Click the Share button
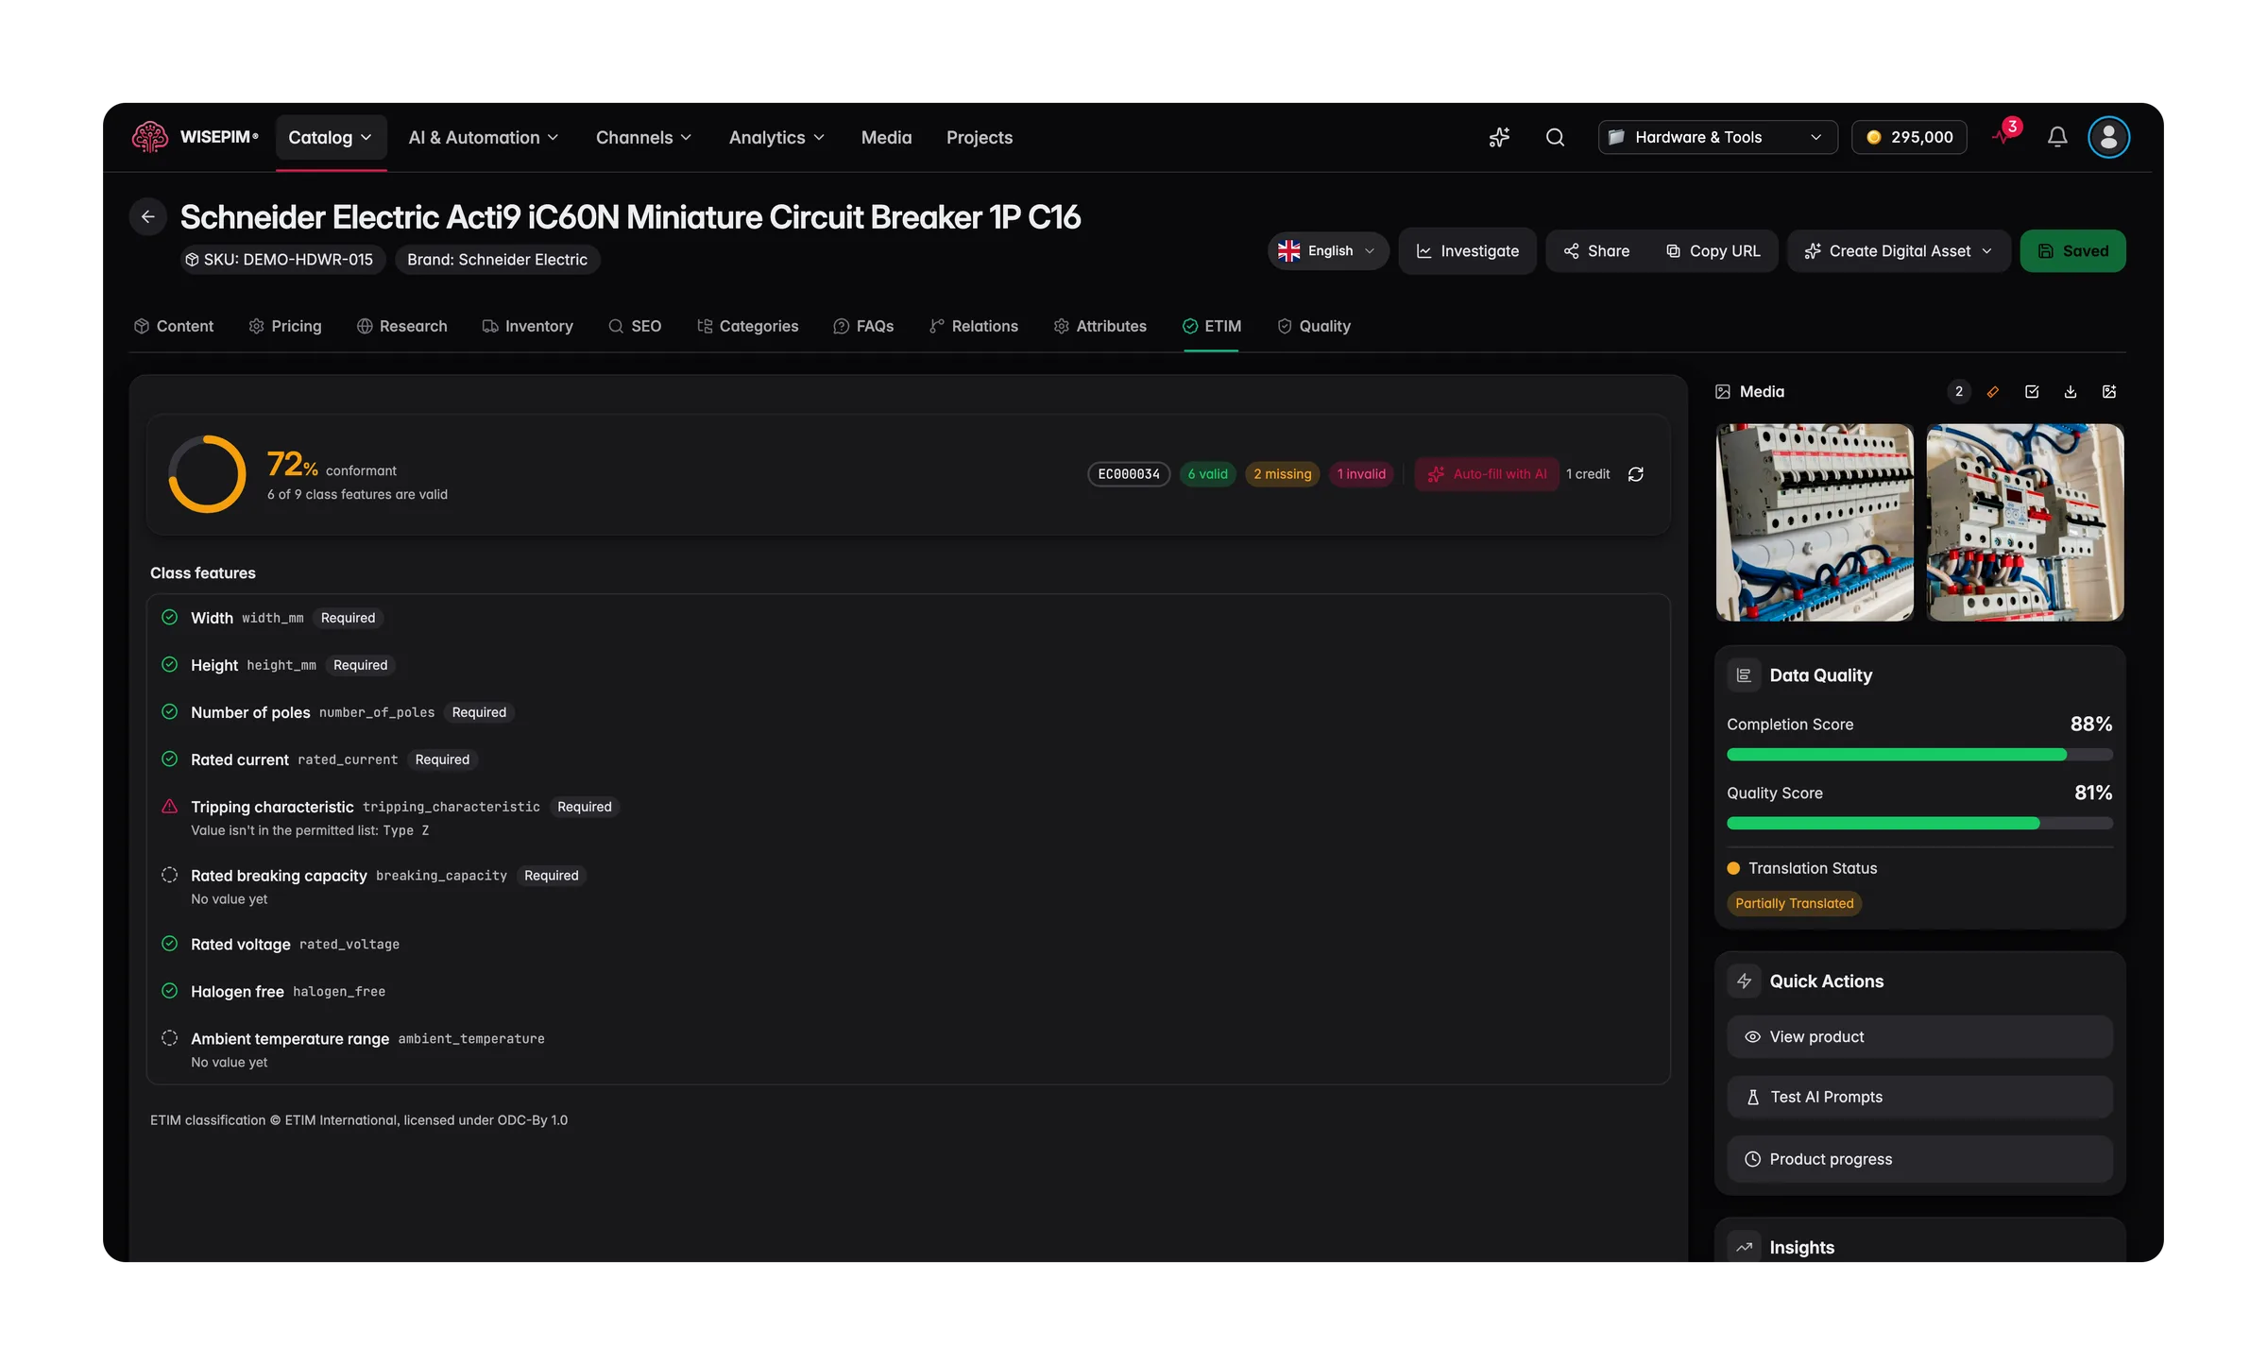 [x=1596, y=251]
